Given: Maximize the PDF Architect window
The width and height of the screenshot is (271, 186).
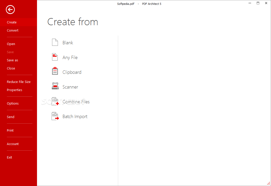Looking at the screenshot, I should pyautogui.click(x=258, y=3).
